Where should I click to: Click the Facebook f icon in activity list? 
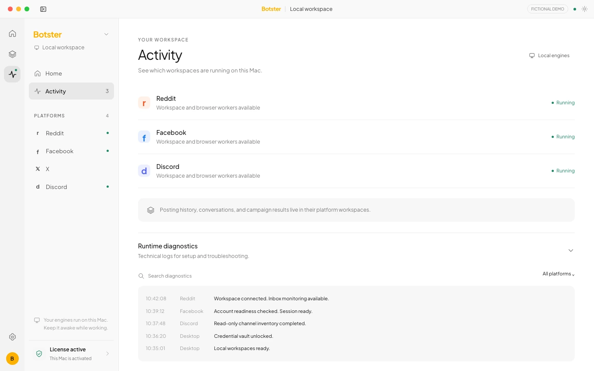[144, 137]
